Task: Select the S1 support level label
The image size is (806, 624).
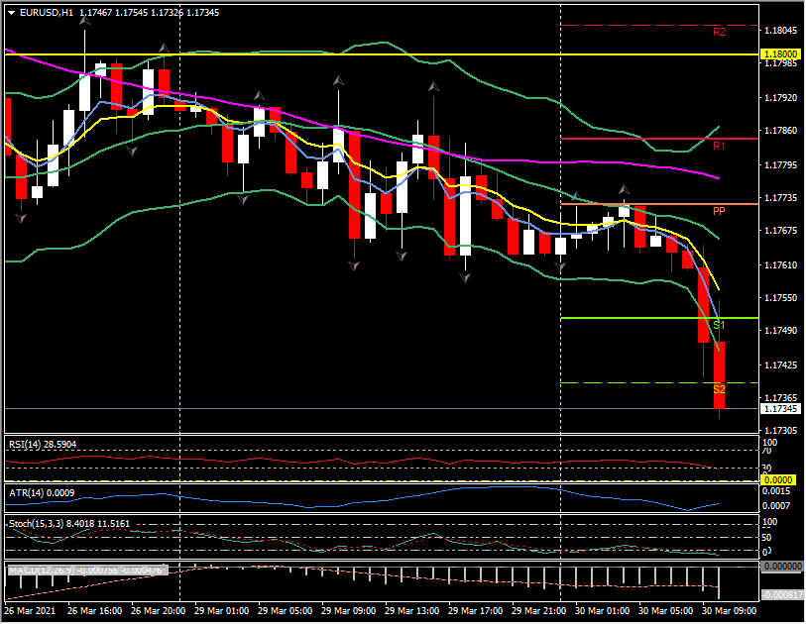Action: pyautogui.click(x=719, y=325)
